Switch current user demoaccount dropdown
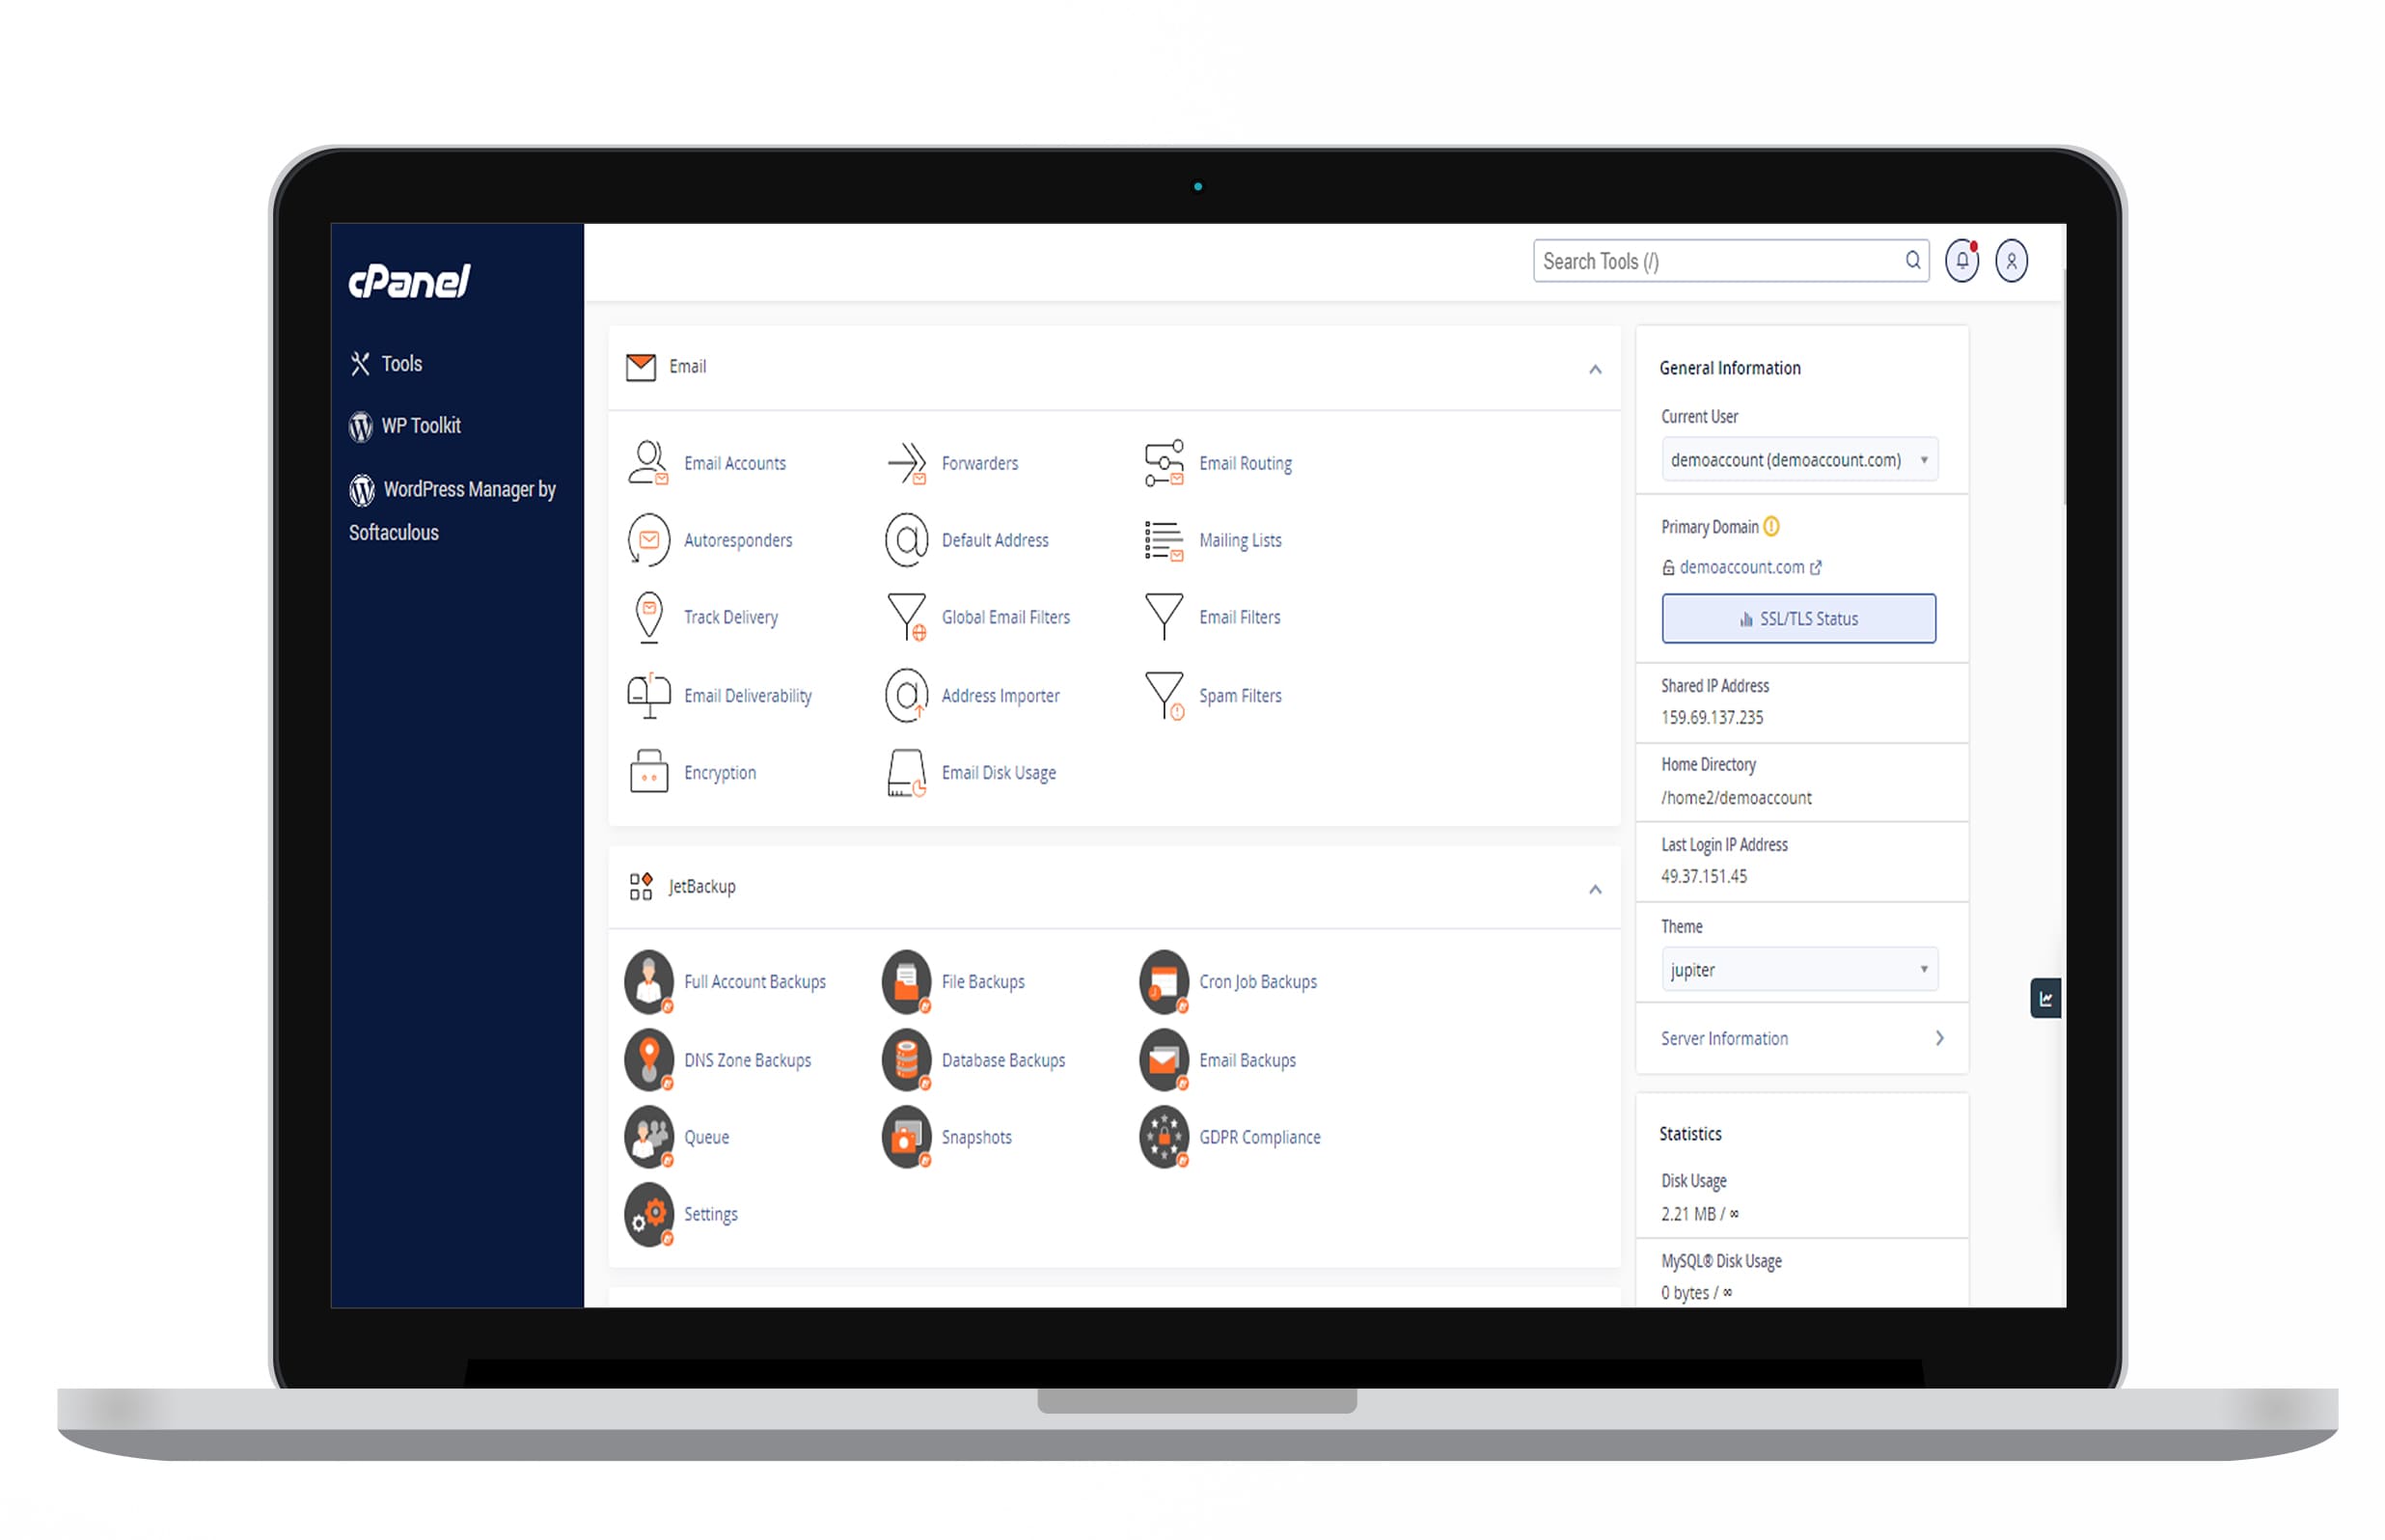Image resolution: width=2385 pixels, height=1540 pixels. (1799, 459)
